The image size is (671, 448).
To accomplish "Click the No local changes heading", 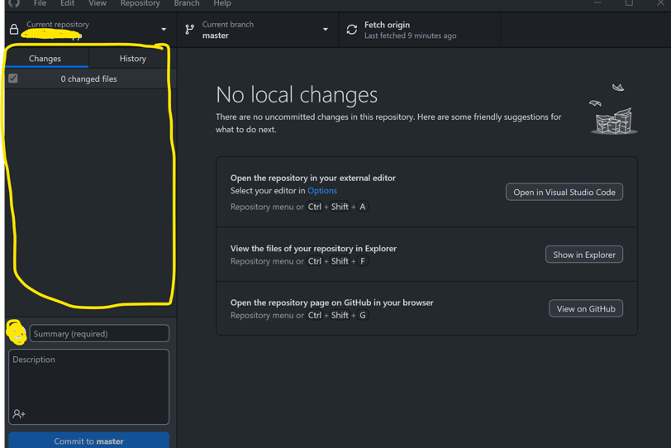I will coord(297,94).
